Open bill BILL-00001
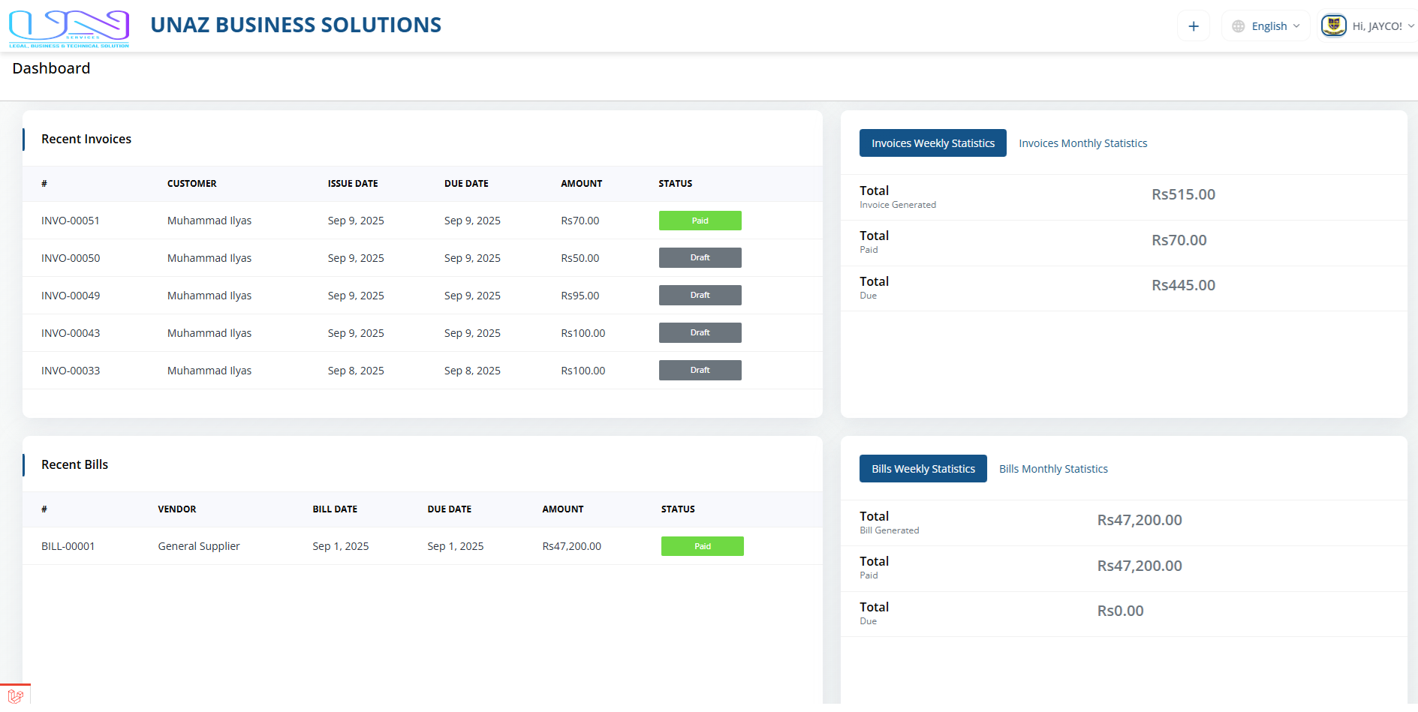The image size is (1418, 712). (68, 546)
